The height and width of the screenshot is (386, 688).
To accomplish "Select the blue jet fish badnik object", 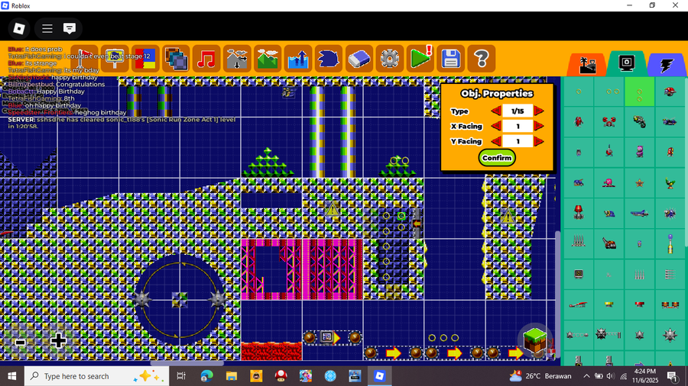I will pyautogui.click(x=639, y=214).
